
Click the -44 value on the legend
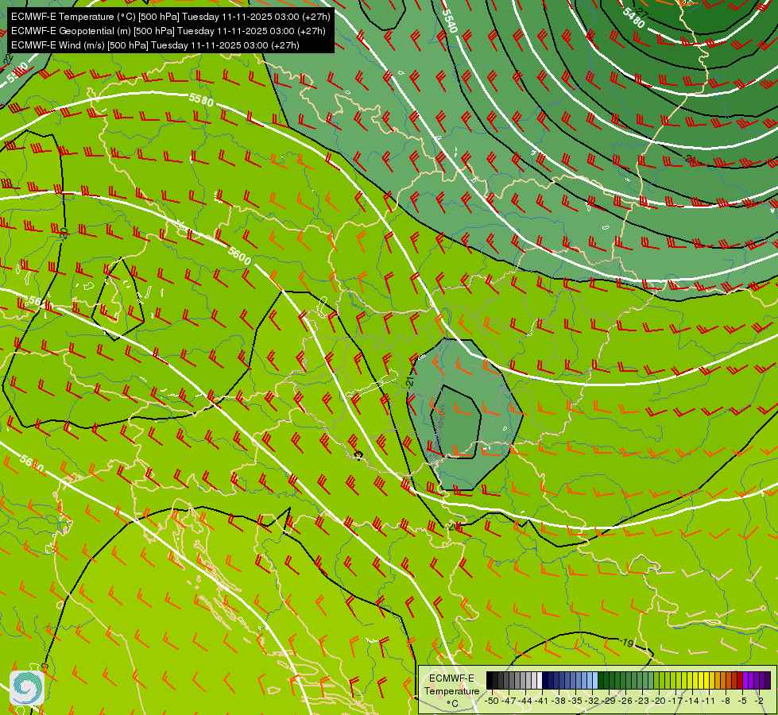coord(525,701)
